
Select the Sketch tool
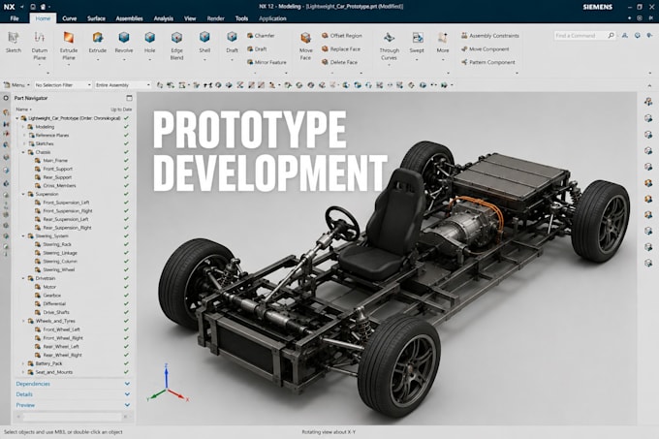point(14,43)
